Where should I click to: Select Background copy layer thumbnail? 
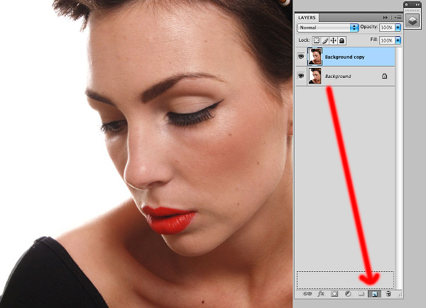pyautogui.click(x=315, y=57)
